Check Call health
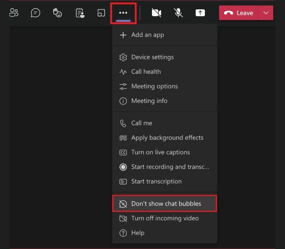285x249 pixels. point(146,71)
